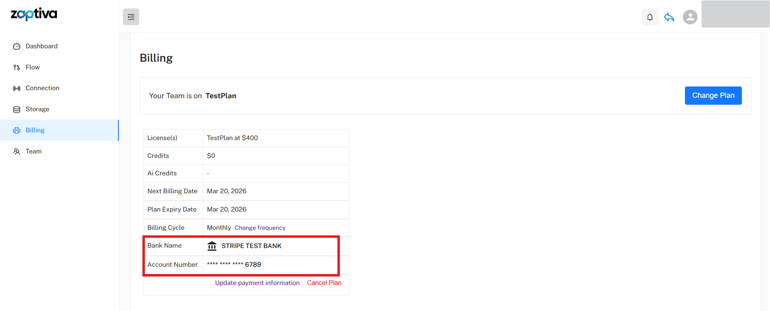Image resolution: width=770 pixels, height=311 pixels.
Task: Click the Change frequency link
Action: pyautogui.click(x=260, y=228)
